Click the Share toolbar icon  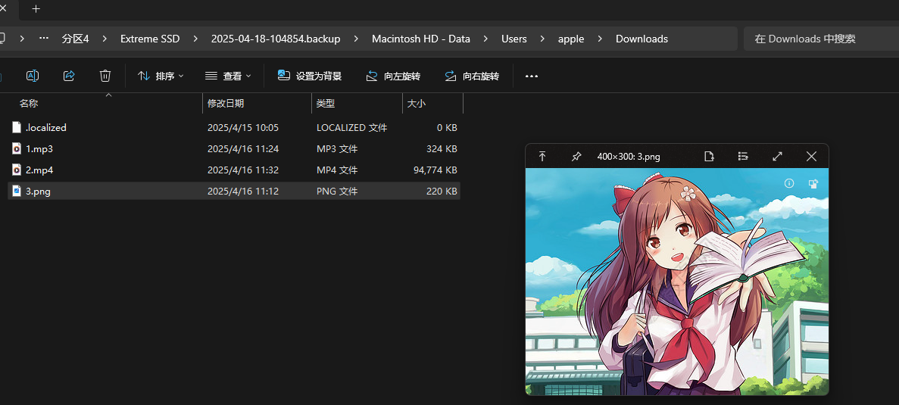pos(69,76)
